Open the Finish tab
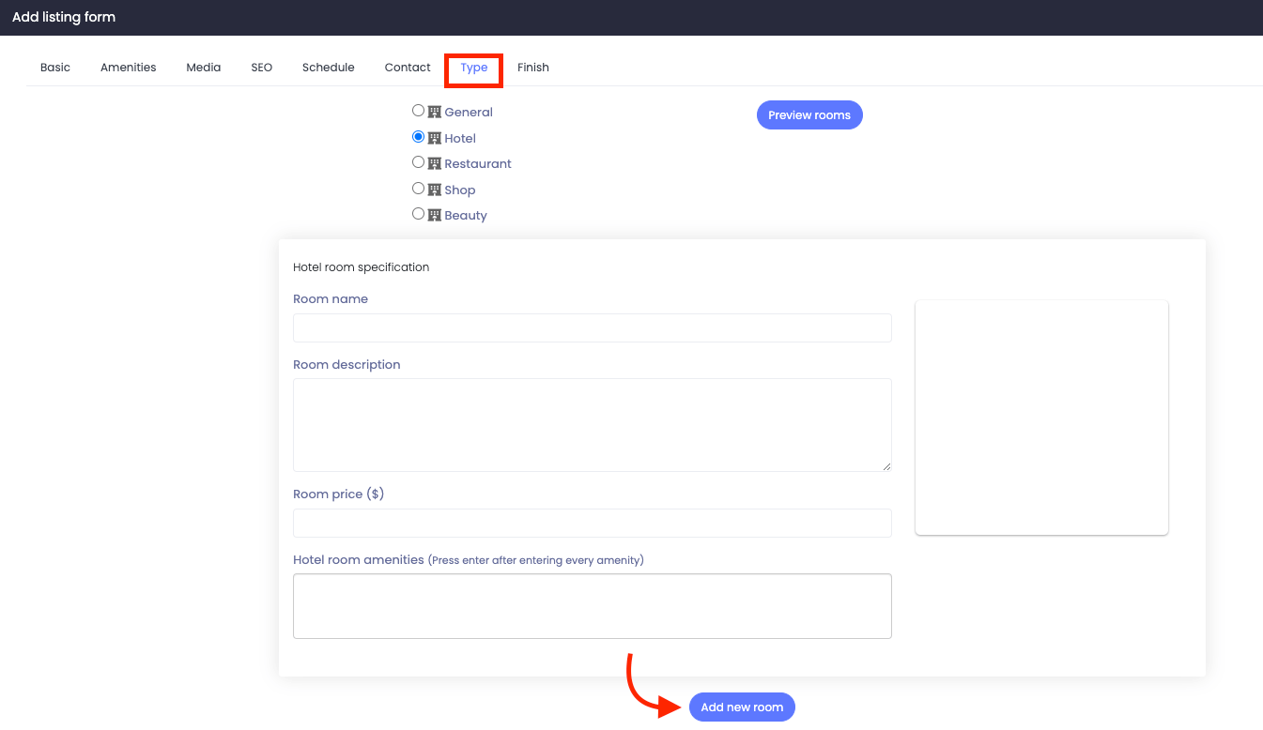 point(533,68)
